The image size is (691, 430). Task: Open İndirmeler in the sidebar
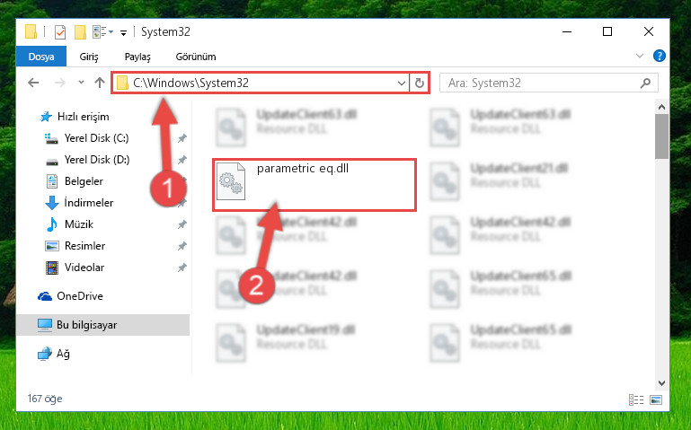pos(89,203)
